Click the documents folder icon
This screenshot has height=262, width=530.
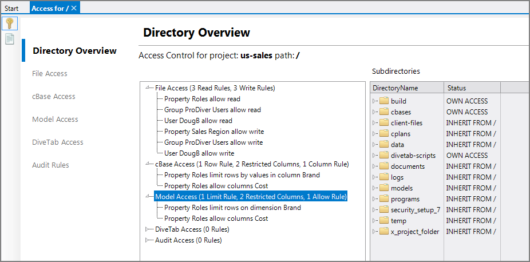coord(383,166)
